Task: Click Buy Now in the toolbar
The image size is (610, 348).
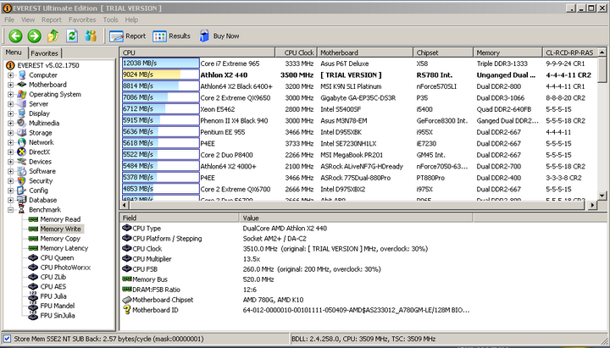Action: point(219,36)
